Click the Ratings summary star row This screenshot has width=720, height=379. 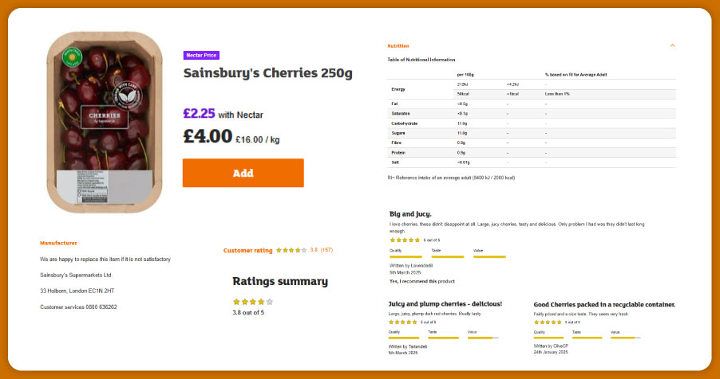pyautogui.click(x=252, y=302)
